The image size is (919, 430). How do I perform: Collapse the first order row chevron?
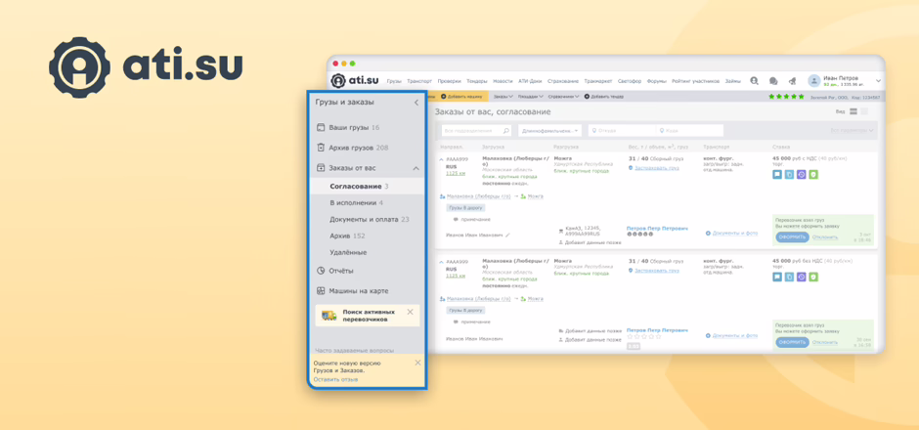441,159
